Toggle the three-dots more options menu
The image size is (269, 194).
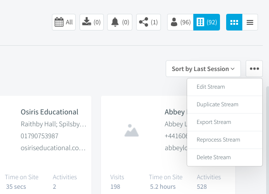(x=254, y=69)
